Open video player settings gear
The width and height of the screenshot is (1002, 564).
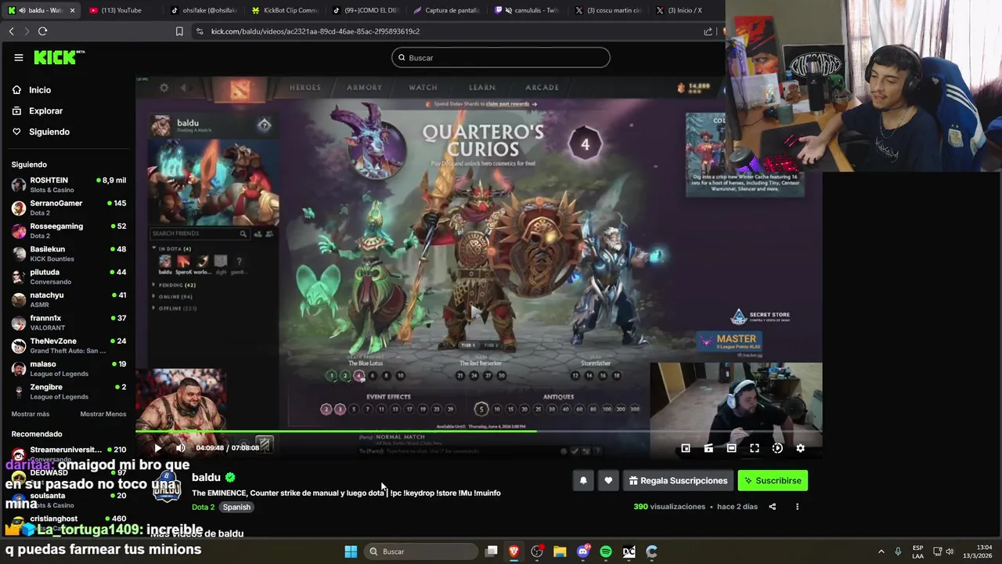(x=800, y=448)
